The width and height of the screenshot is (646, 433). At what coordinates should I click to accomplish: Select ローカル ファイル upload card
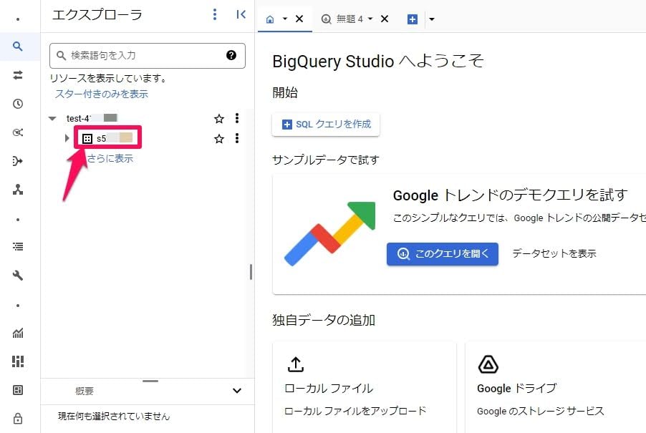click(x=365, y=387)
